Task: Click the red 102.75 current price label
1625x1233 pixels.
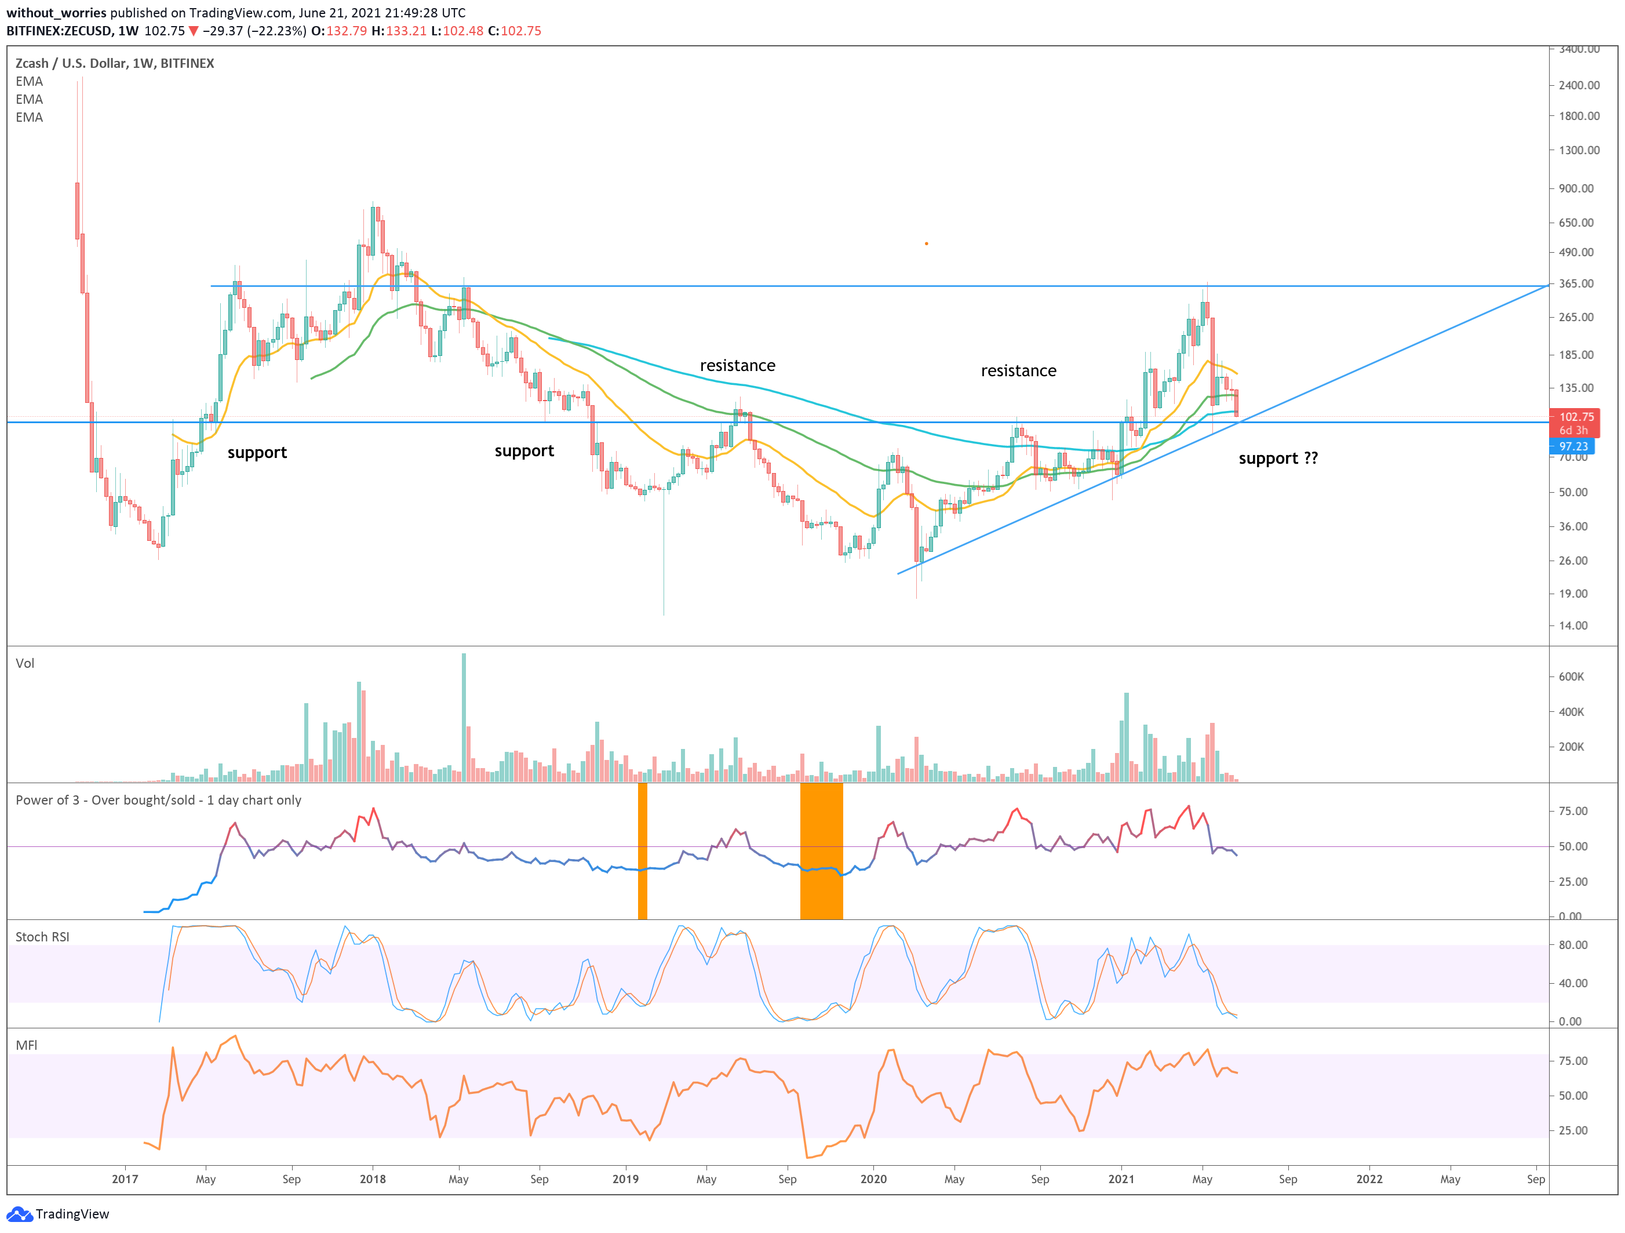Action: point(1576,417)
